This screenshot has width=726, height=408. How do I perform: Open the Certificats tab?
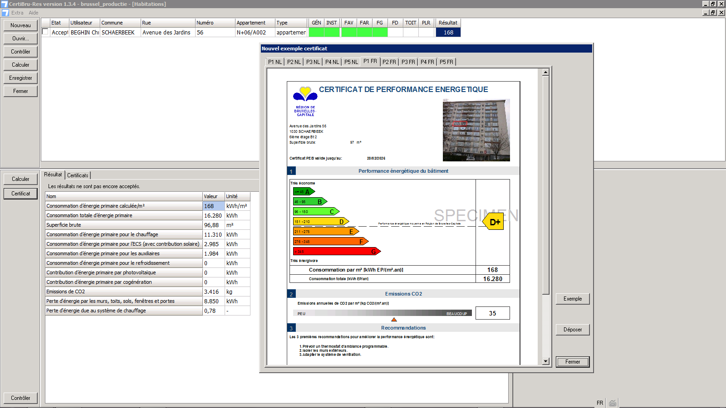pyautogui.click(x=78, y=175)
